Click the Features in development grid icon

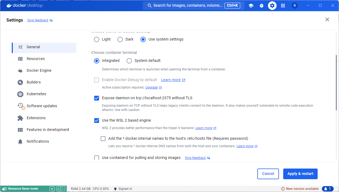point(20,130)
